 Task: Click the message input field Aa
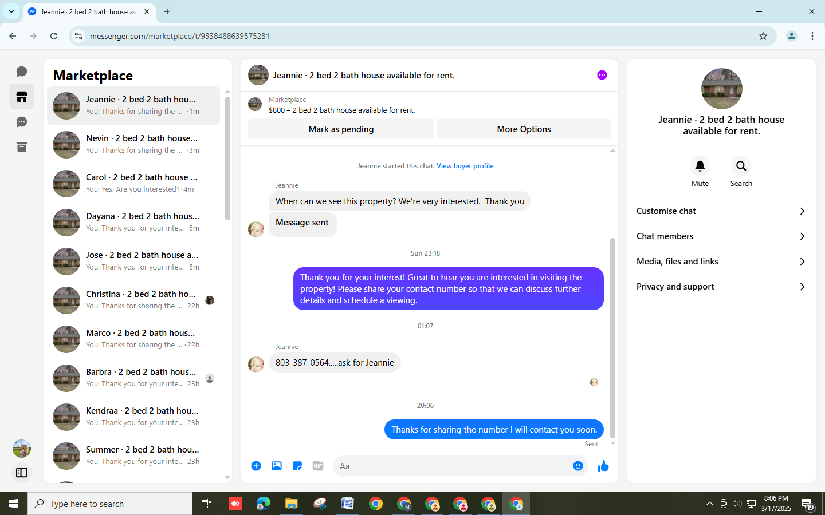pyautogui.click(x=453, y=466)
